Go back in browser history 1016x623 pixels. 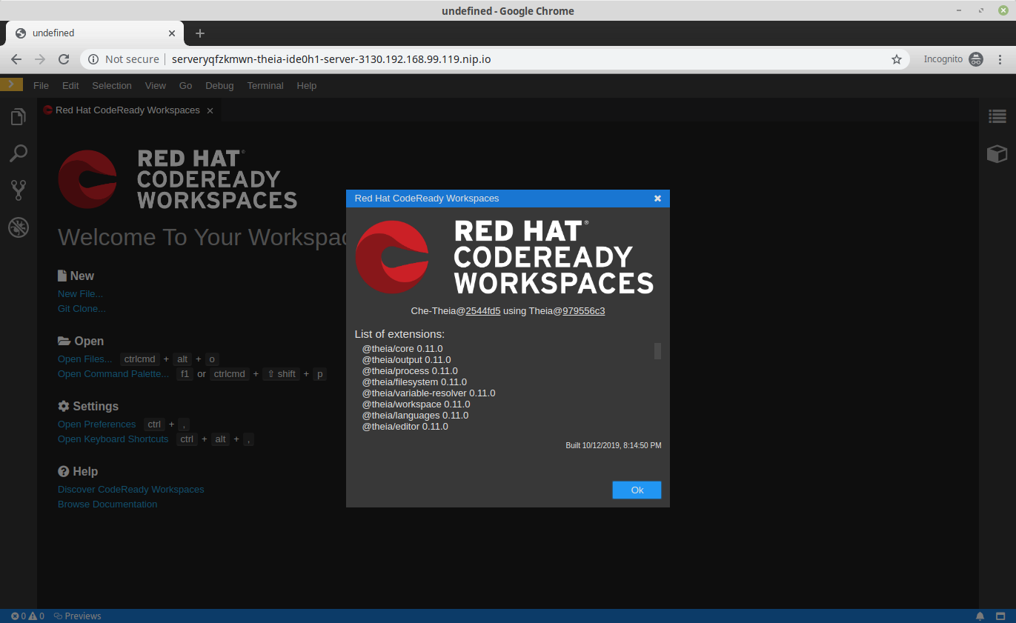pos(16,59)
